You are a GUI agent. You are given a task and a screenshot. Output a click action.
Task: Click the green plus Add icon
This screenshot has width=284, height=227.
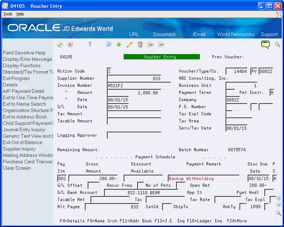point(119,44)
